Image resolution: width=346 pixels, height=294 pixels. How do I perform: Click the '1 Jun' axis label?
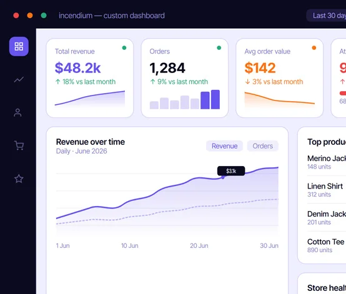(x=62, y=246)
